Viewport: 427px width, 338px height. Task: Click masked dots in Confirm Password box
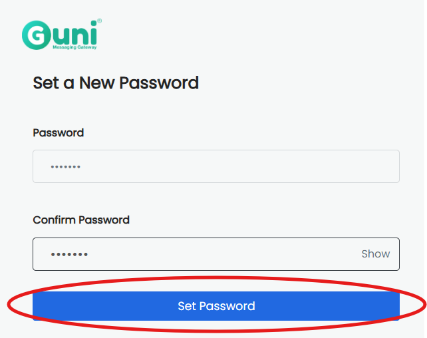(69, 254)
